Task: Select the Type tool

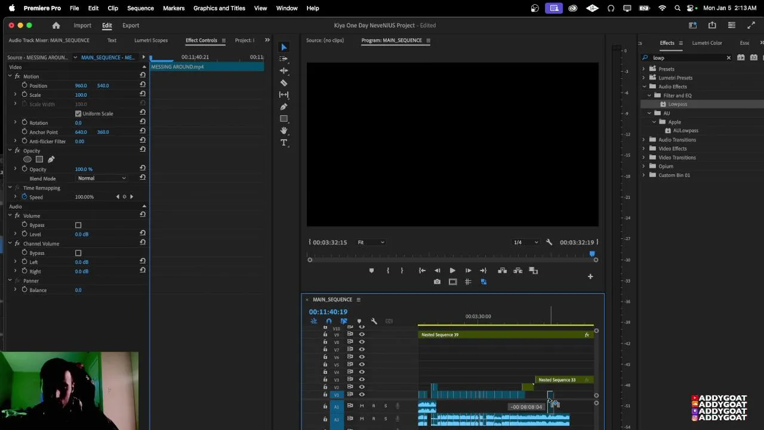Action: pyautogui.click(x=284, y=142)
